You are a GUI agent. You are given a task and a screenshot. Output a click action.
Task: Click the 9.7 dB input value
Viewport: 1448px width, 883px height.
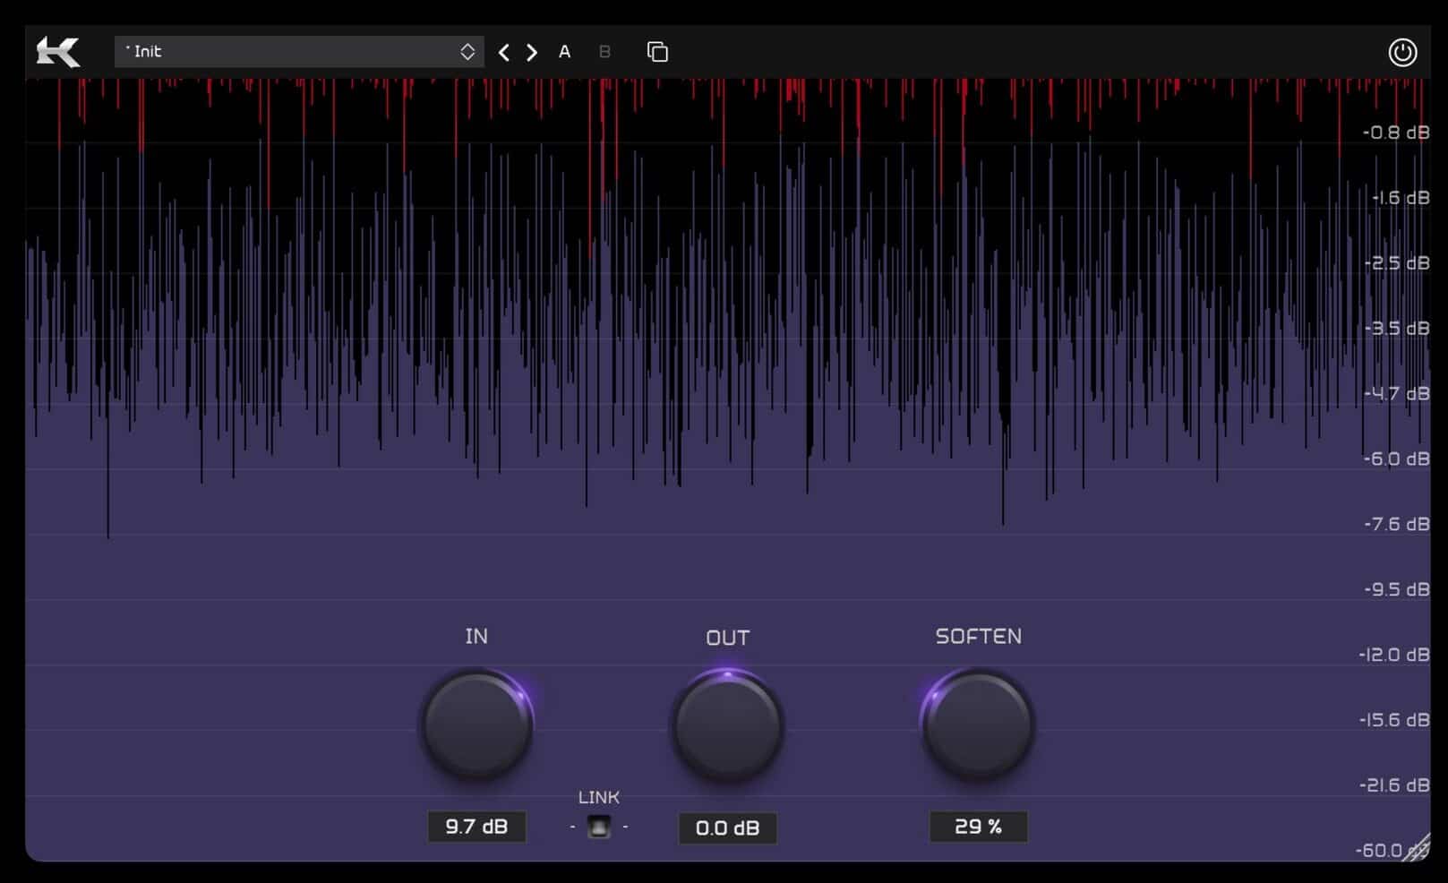point(476,827)
